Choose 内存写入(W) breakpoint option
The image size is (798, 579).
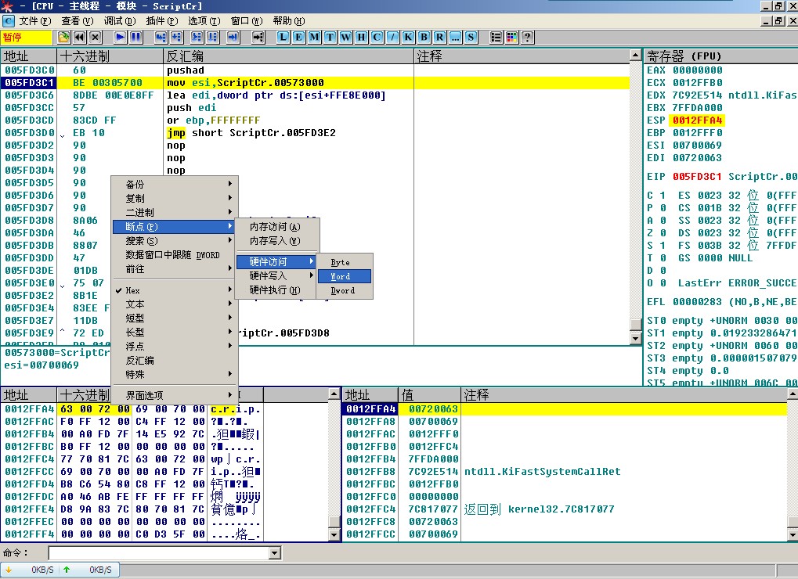coord(277,241)
